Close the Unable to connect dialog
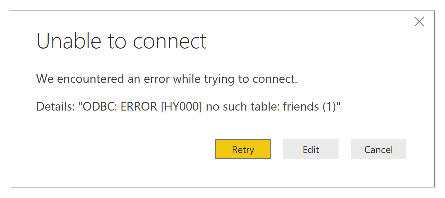Screen dimensions: 445x198 point(419,22)
